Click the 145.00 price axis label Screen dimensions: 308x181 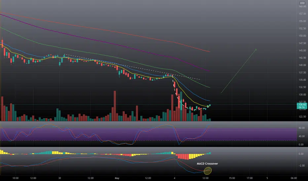(302, 50)
